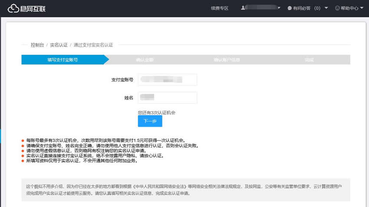Click the 有问必答 label text
The height and width of the screenshot is (207, 369).
pyautogui.click(x=302, y=8)
